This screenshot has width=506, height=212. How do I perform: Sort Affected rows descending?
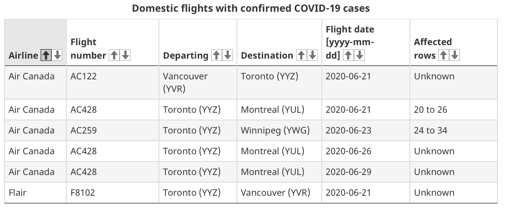click(455, 55)
